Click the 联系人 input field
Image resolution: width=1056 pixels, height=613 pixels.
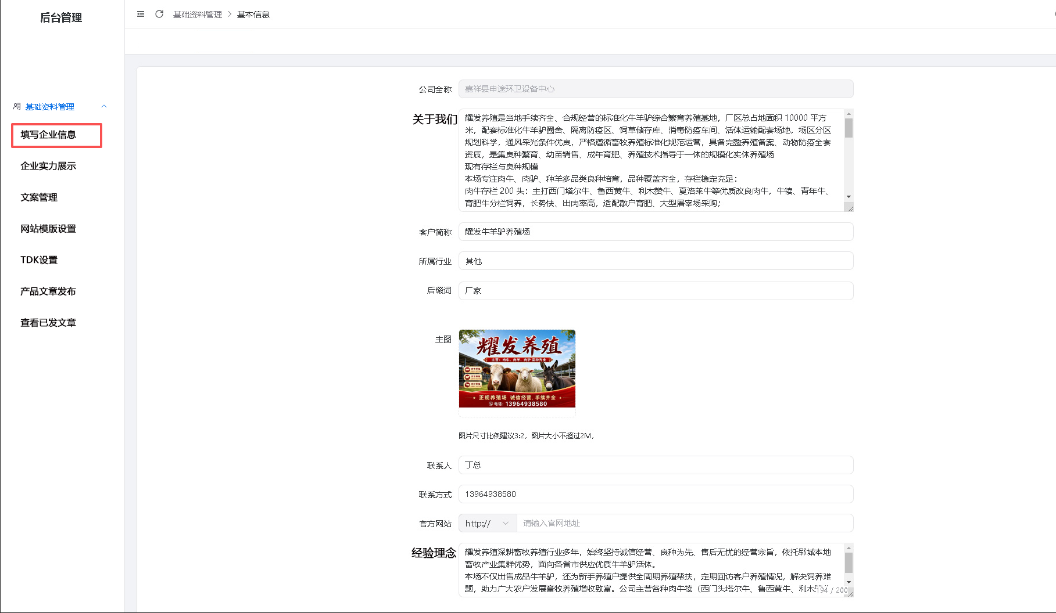(x=656, y=465)
